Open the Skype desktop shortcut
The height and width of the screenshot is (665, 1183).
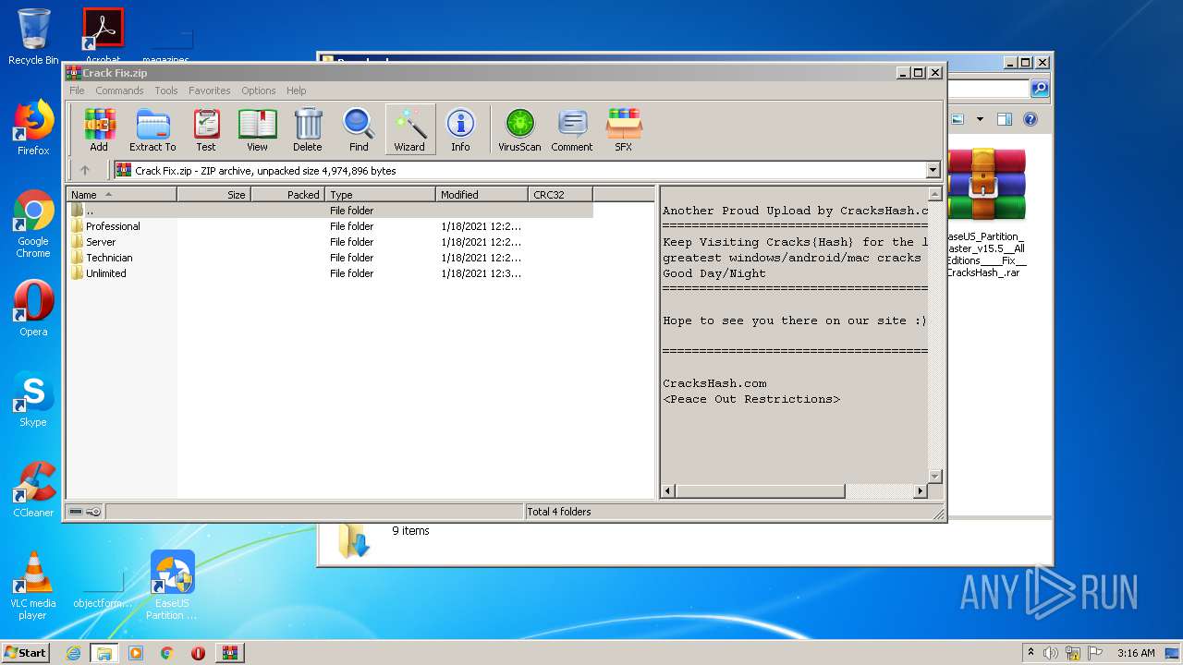[x=33, y=399]
